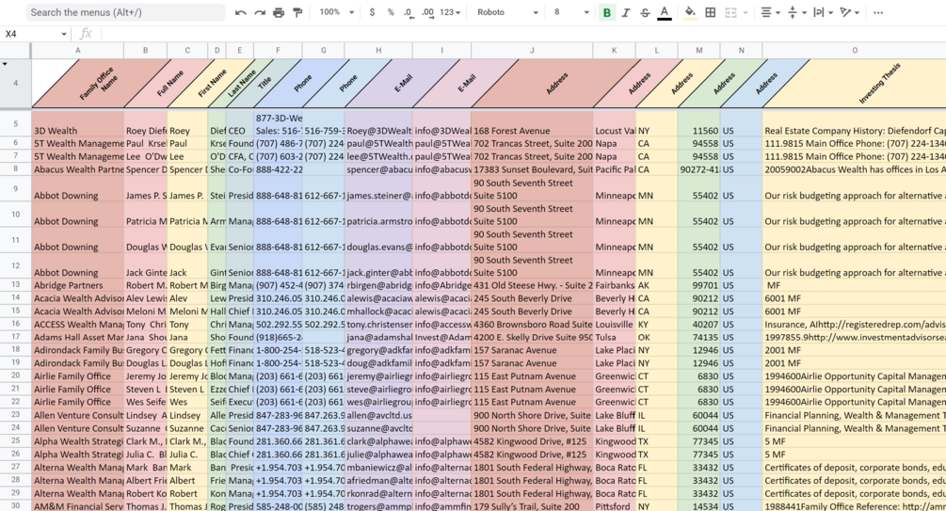946x511 pixels.
Task: Increase decimal places
Action: point(427,12)
